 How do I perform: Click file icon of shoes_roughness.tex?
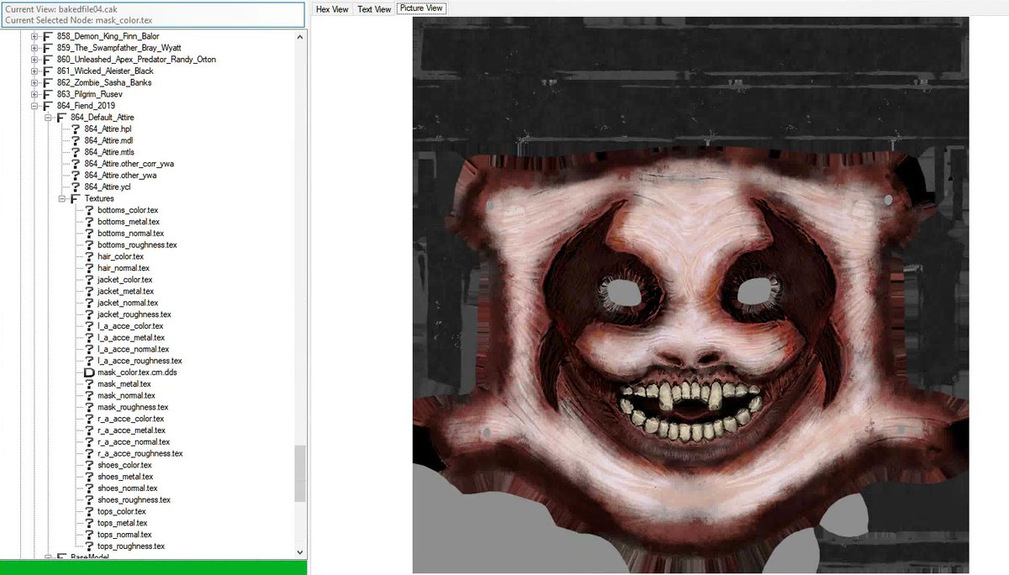coord(89,499)
